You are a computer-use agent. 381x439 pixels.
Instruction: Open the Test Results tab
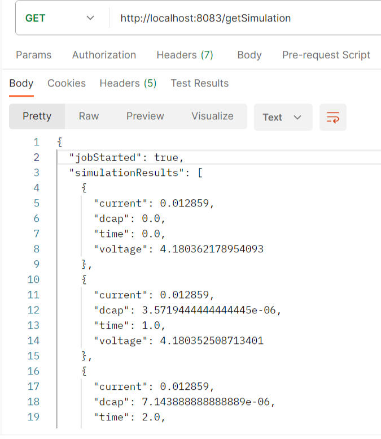tap(199, 83)
